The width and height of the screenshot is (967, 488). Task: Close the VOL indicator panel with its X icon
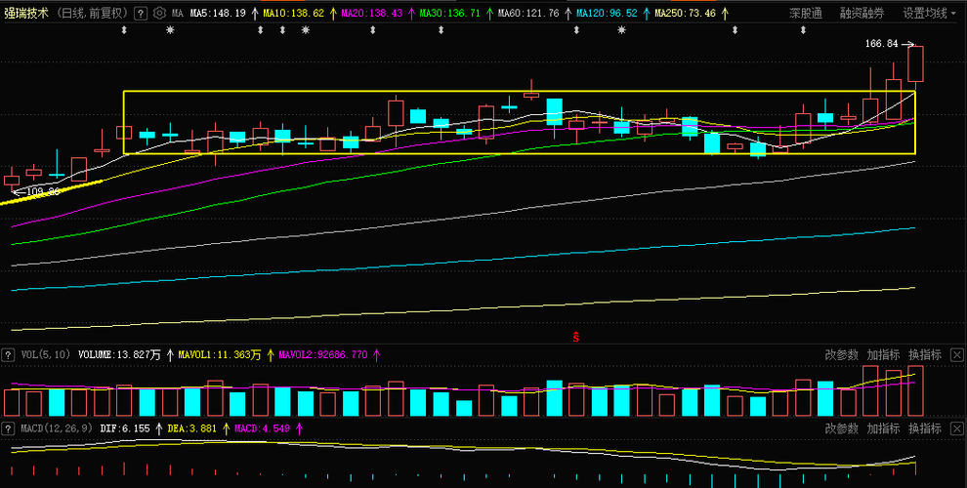[956, 355]
